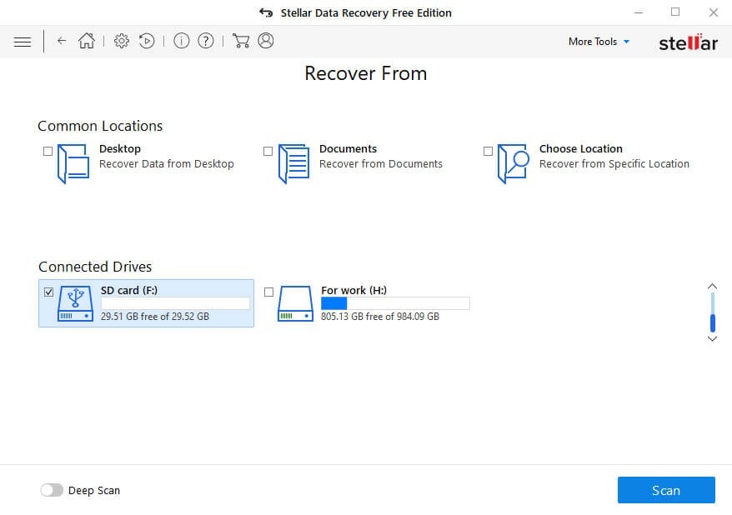Open the account profile icon
The width and height of the screenshot is (732, 515).
tap(265, 40)
